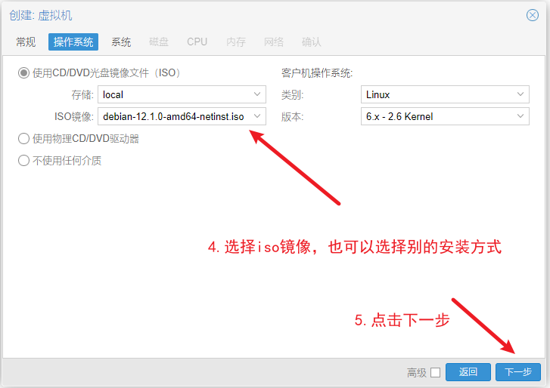550x388 pixels.
Task: Click the 版本 6.x - 2.6 Kernel field
Action: 437,116
